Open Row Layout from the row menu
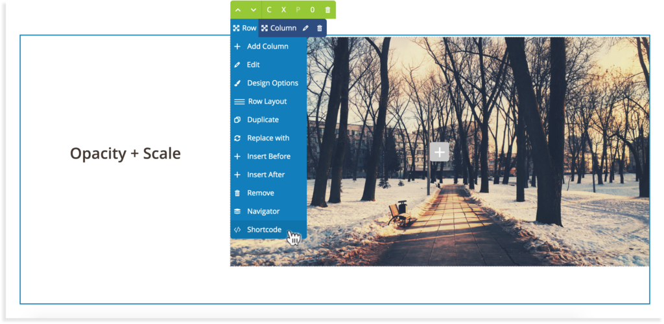 coord(268,102)
